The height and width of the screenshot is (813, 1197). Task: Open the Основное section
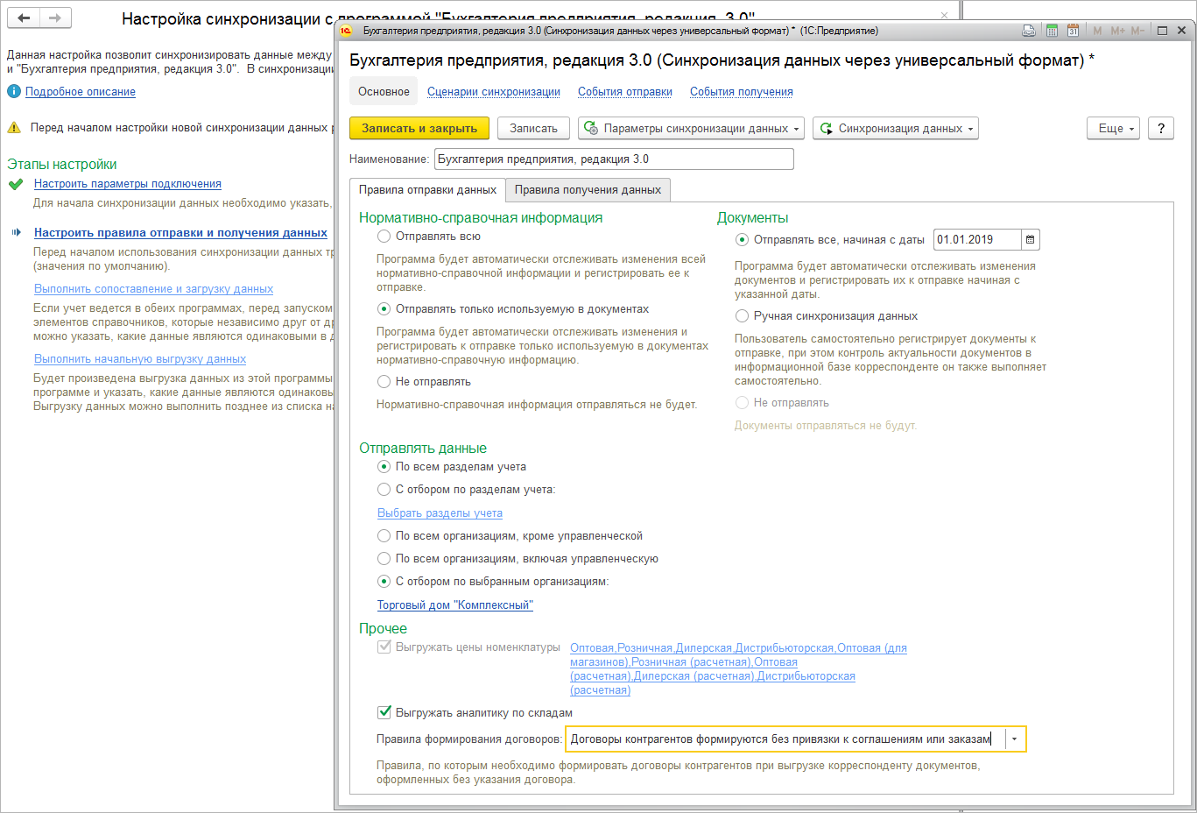pos(384,92)
